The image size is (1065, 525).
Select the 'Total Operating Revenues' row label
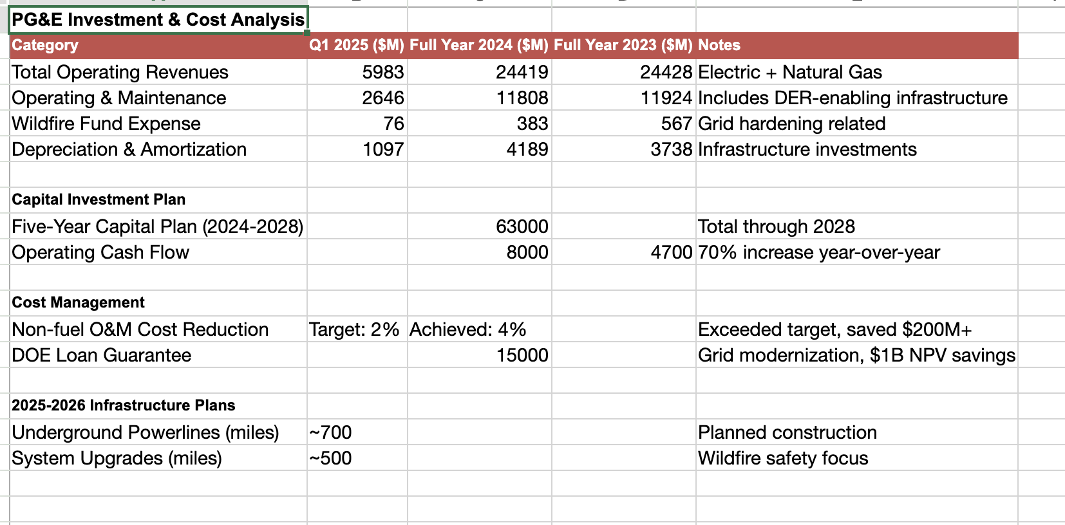120,72
